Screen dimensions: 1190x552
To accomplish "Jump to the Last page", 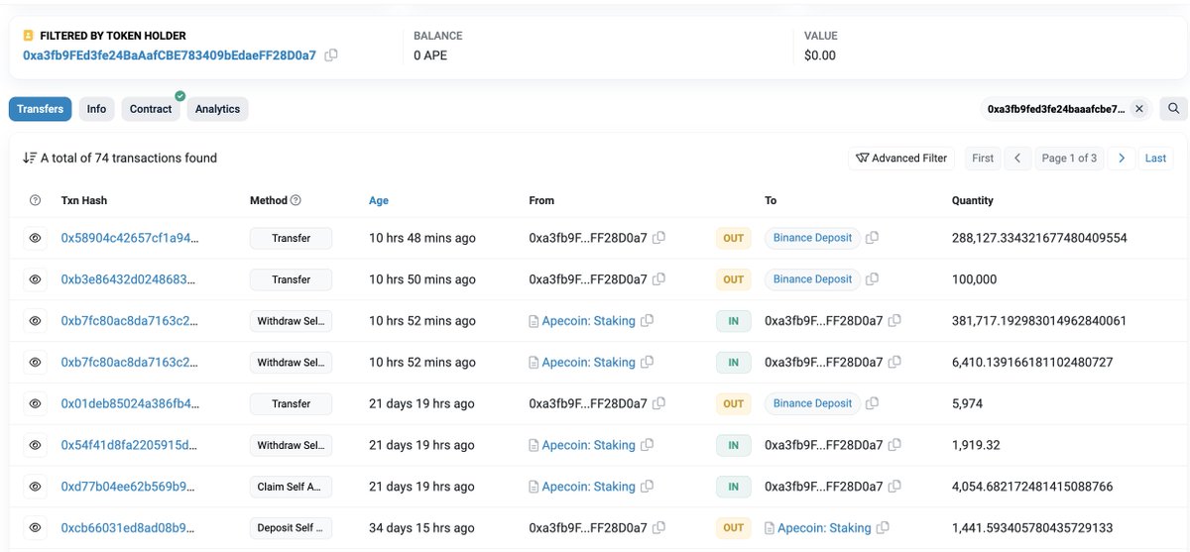I will [x=1155, y=158].
